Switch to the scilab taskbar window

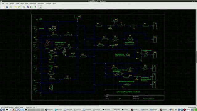(126, 110)
